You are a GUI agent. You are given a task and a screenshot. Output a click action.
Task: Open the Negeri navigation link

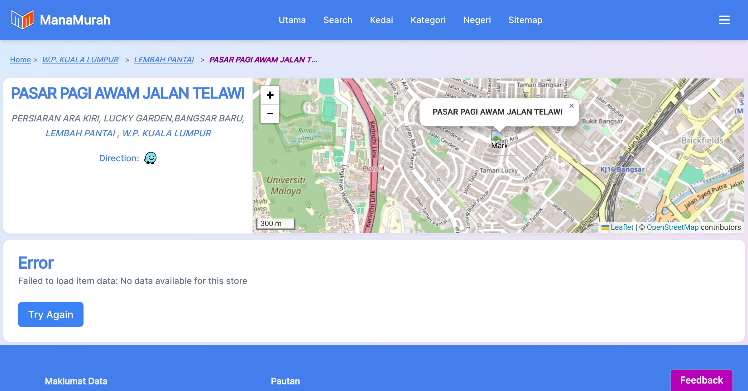click(x=477, y=20)
